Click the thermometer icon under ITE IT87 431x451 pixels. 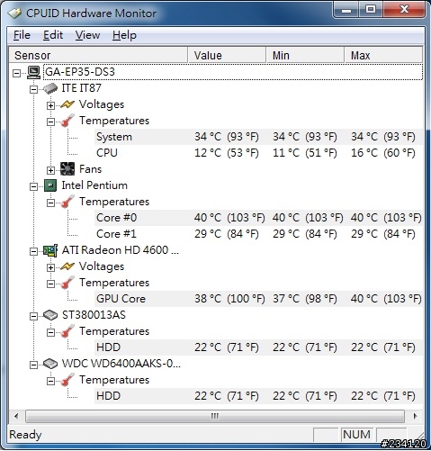[67, 121]
